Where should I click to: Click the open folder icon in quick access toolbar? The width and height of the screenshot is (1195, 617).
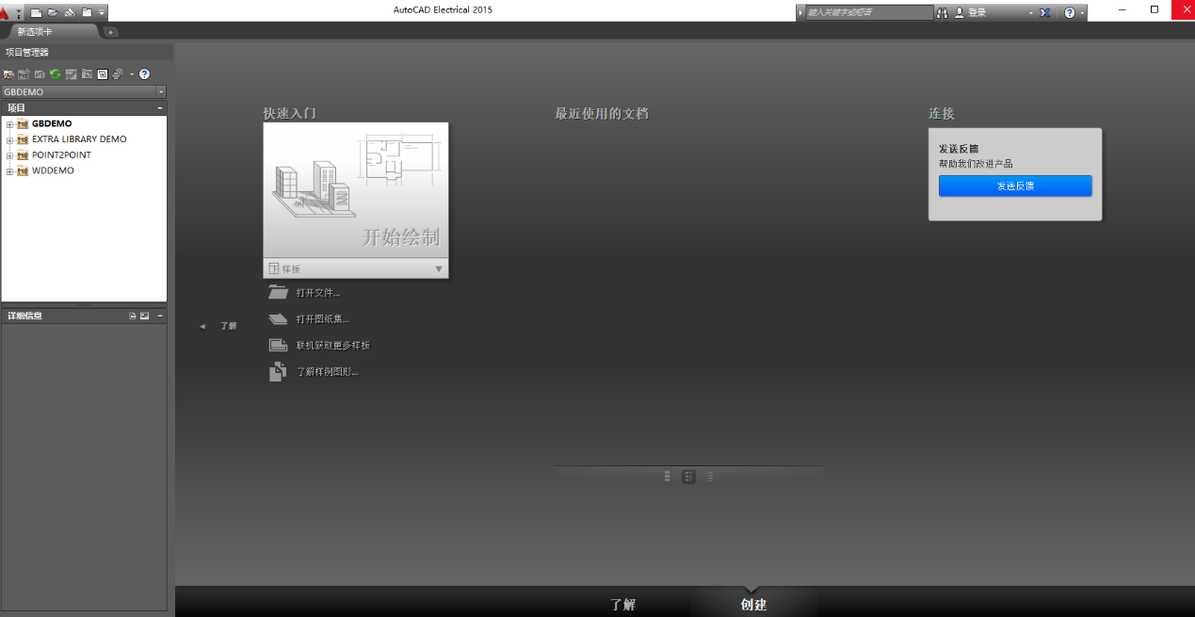tap(53, 12)
